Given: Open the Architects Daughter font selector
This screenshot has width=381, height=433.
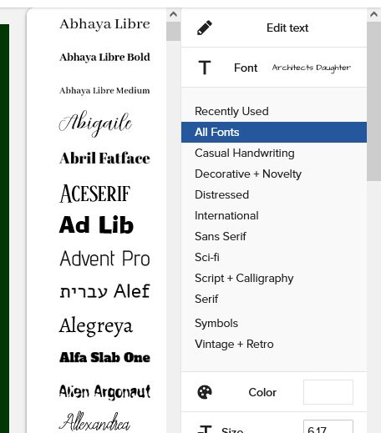Looking at the screenshot, I should (311, 68).
